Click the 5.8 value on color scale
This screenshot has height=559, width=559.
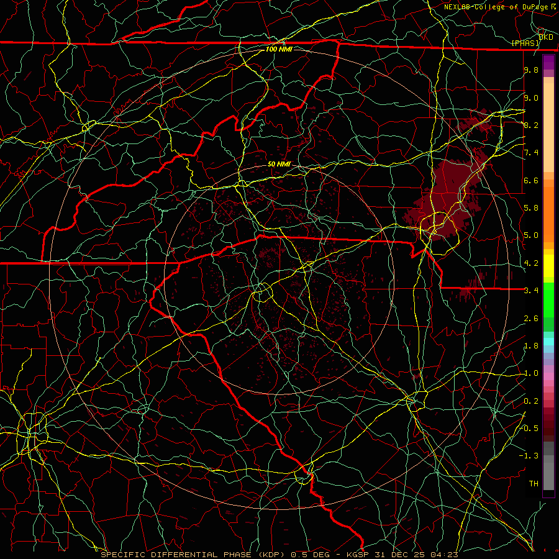[531, 208]
